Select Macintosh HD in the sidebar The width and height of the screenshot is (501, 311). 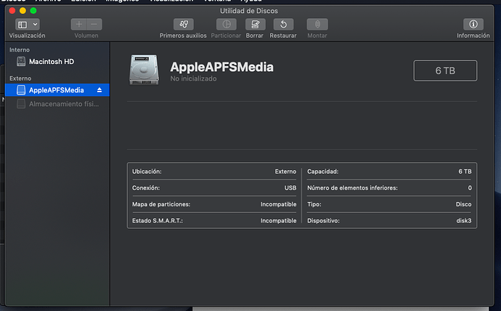[57, 61]
